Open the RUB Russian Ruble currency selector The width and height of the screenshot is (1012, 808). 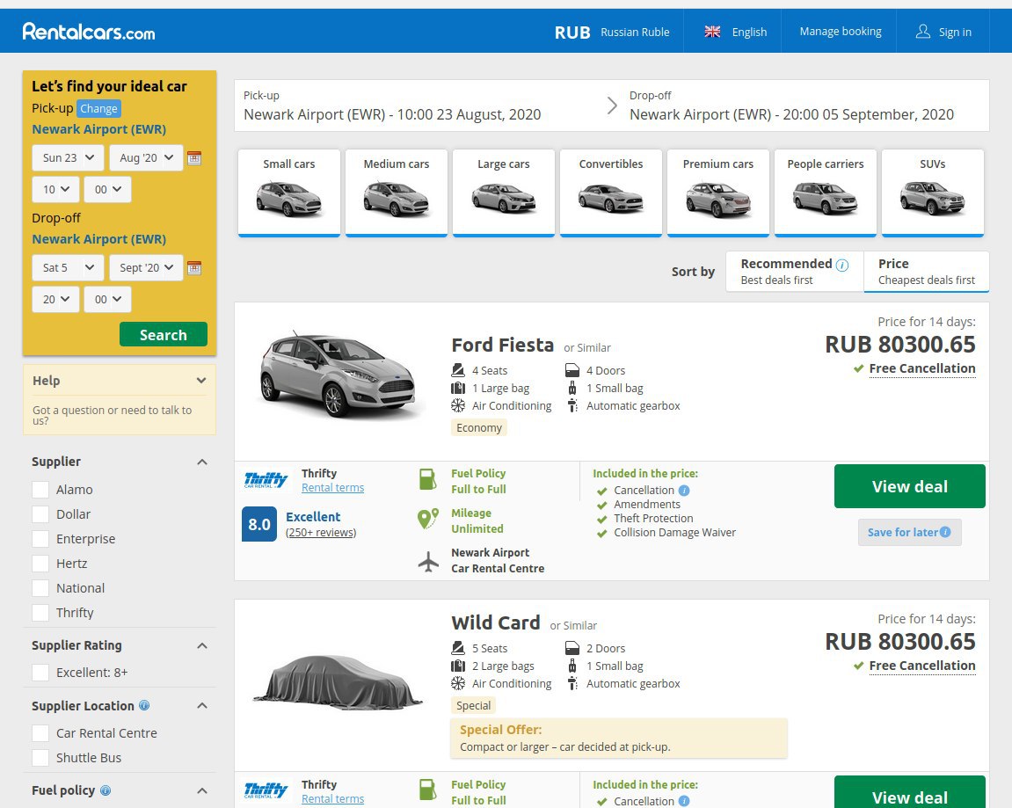[612, 32]
